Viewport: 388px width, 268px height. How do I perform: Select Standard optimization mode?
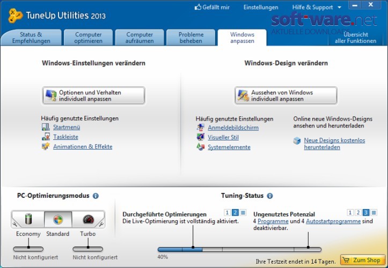click(x=58, y=219)
